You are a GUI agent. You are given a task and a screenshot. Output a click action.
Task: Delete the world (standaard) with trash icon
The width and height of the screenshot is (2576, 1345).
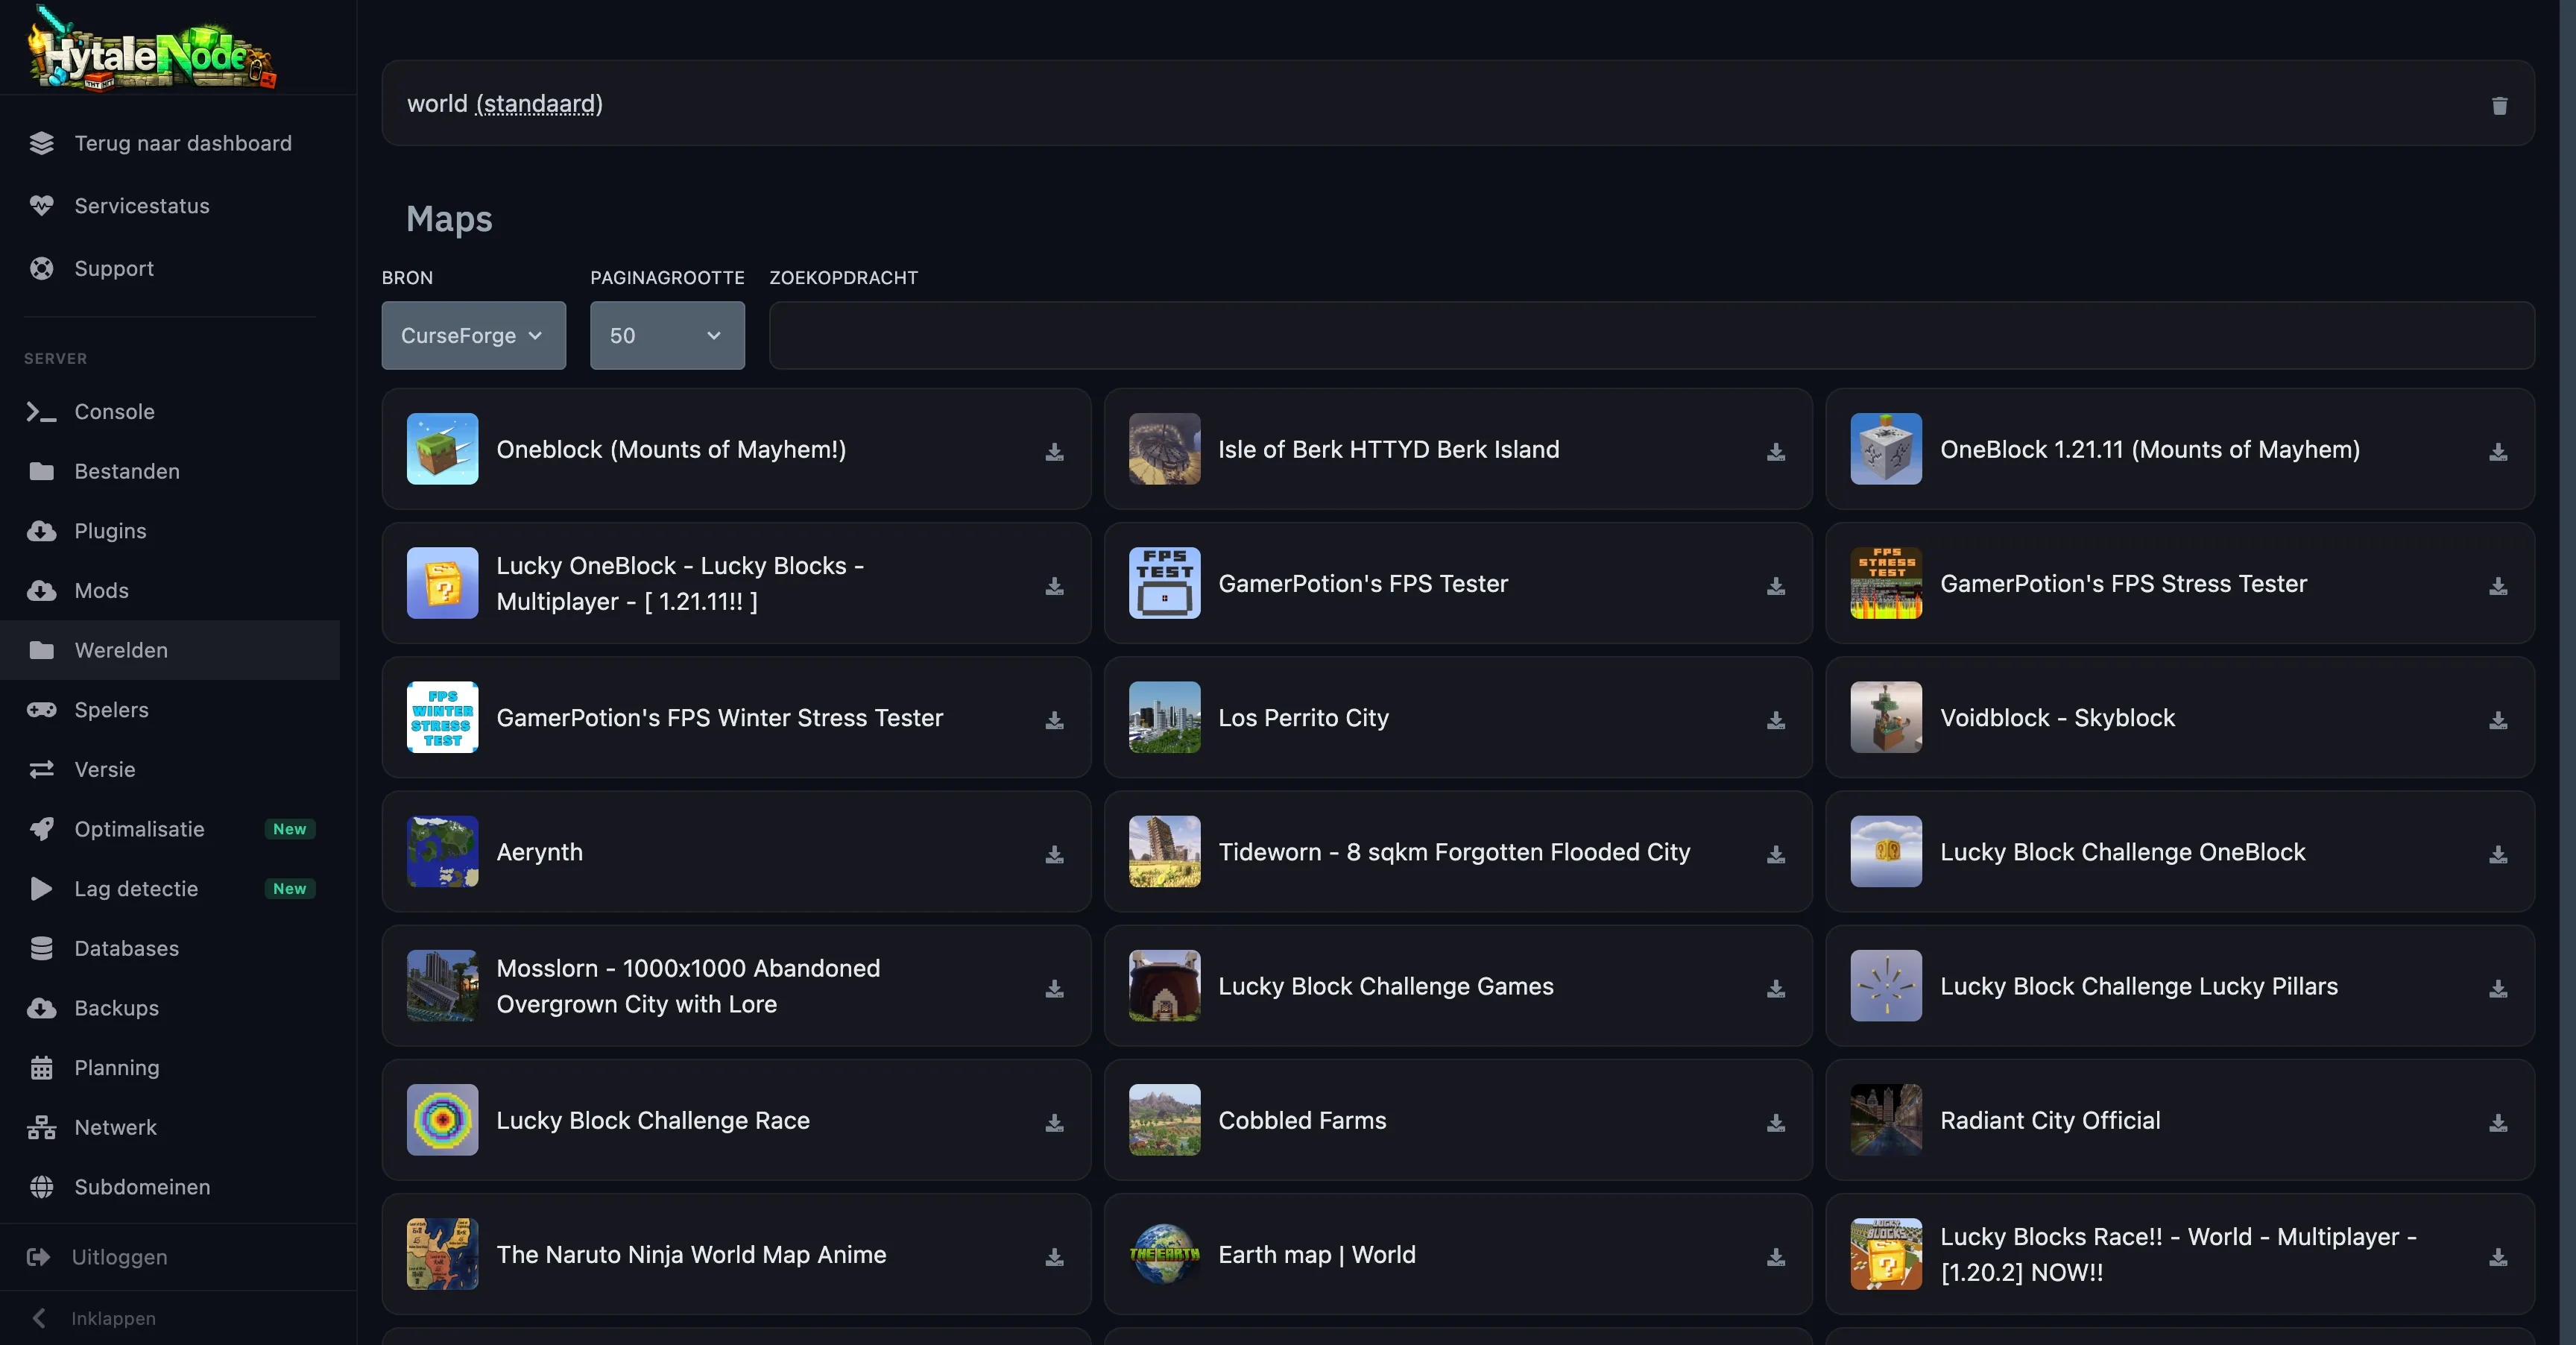point(2499,105)
